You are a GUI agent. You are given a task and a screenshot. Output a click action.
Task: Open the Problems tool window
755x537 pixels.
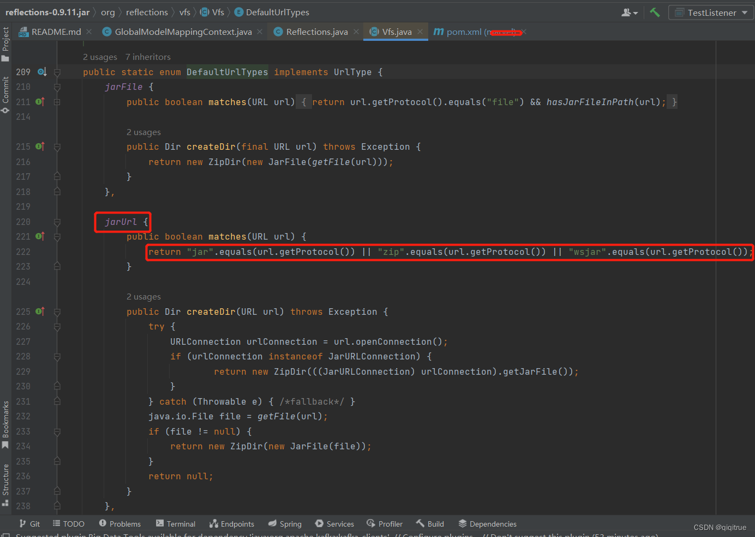[x=120, y=524]
